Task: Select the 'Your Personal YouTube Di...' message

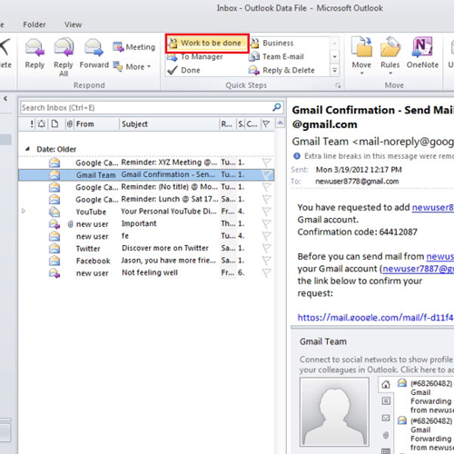Action: [146, 212]
